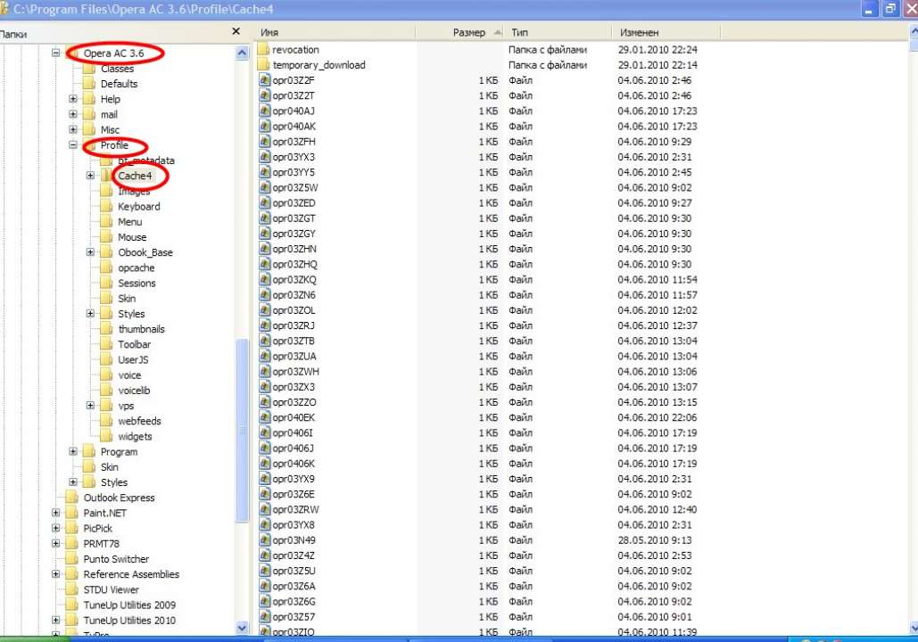The image size is (918, 642).
Task: Click the Cache4 folder icon in tree
Action: pos(106,176)
